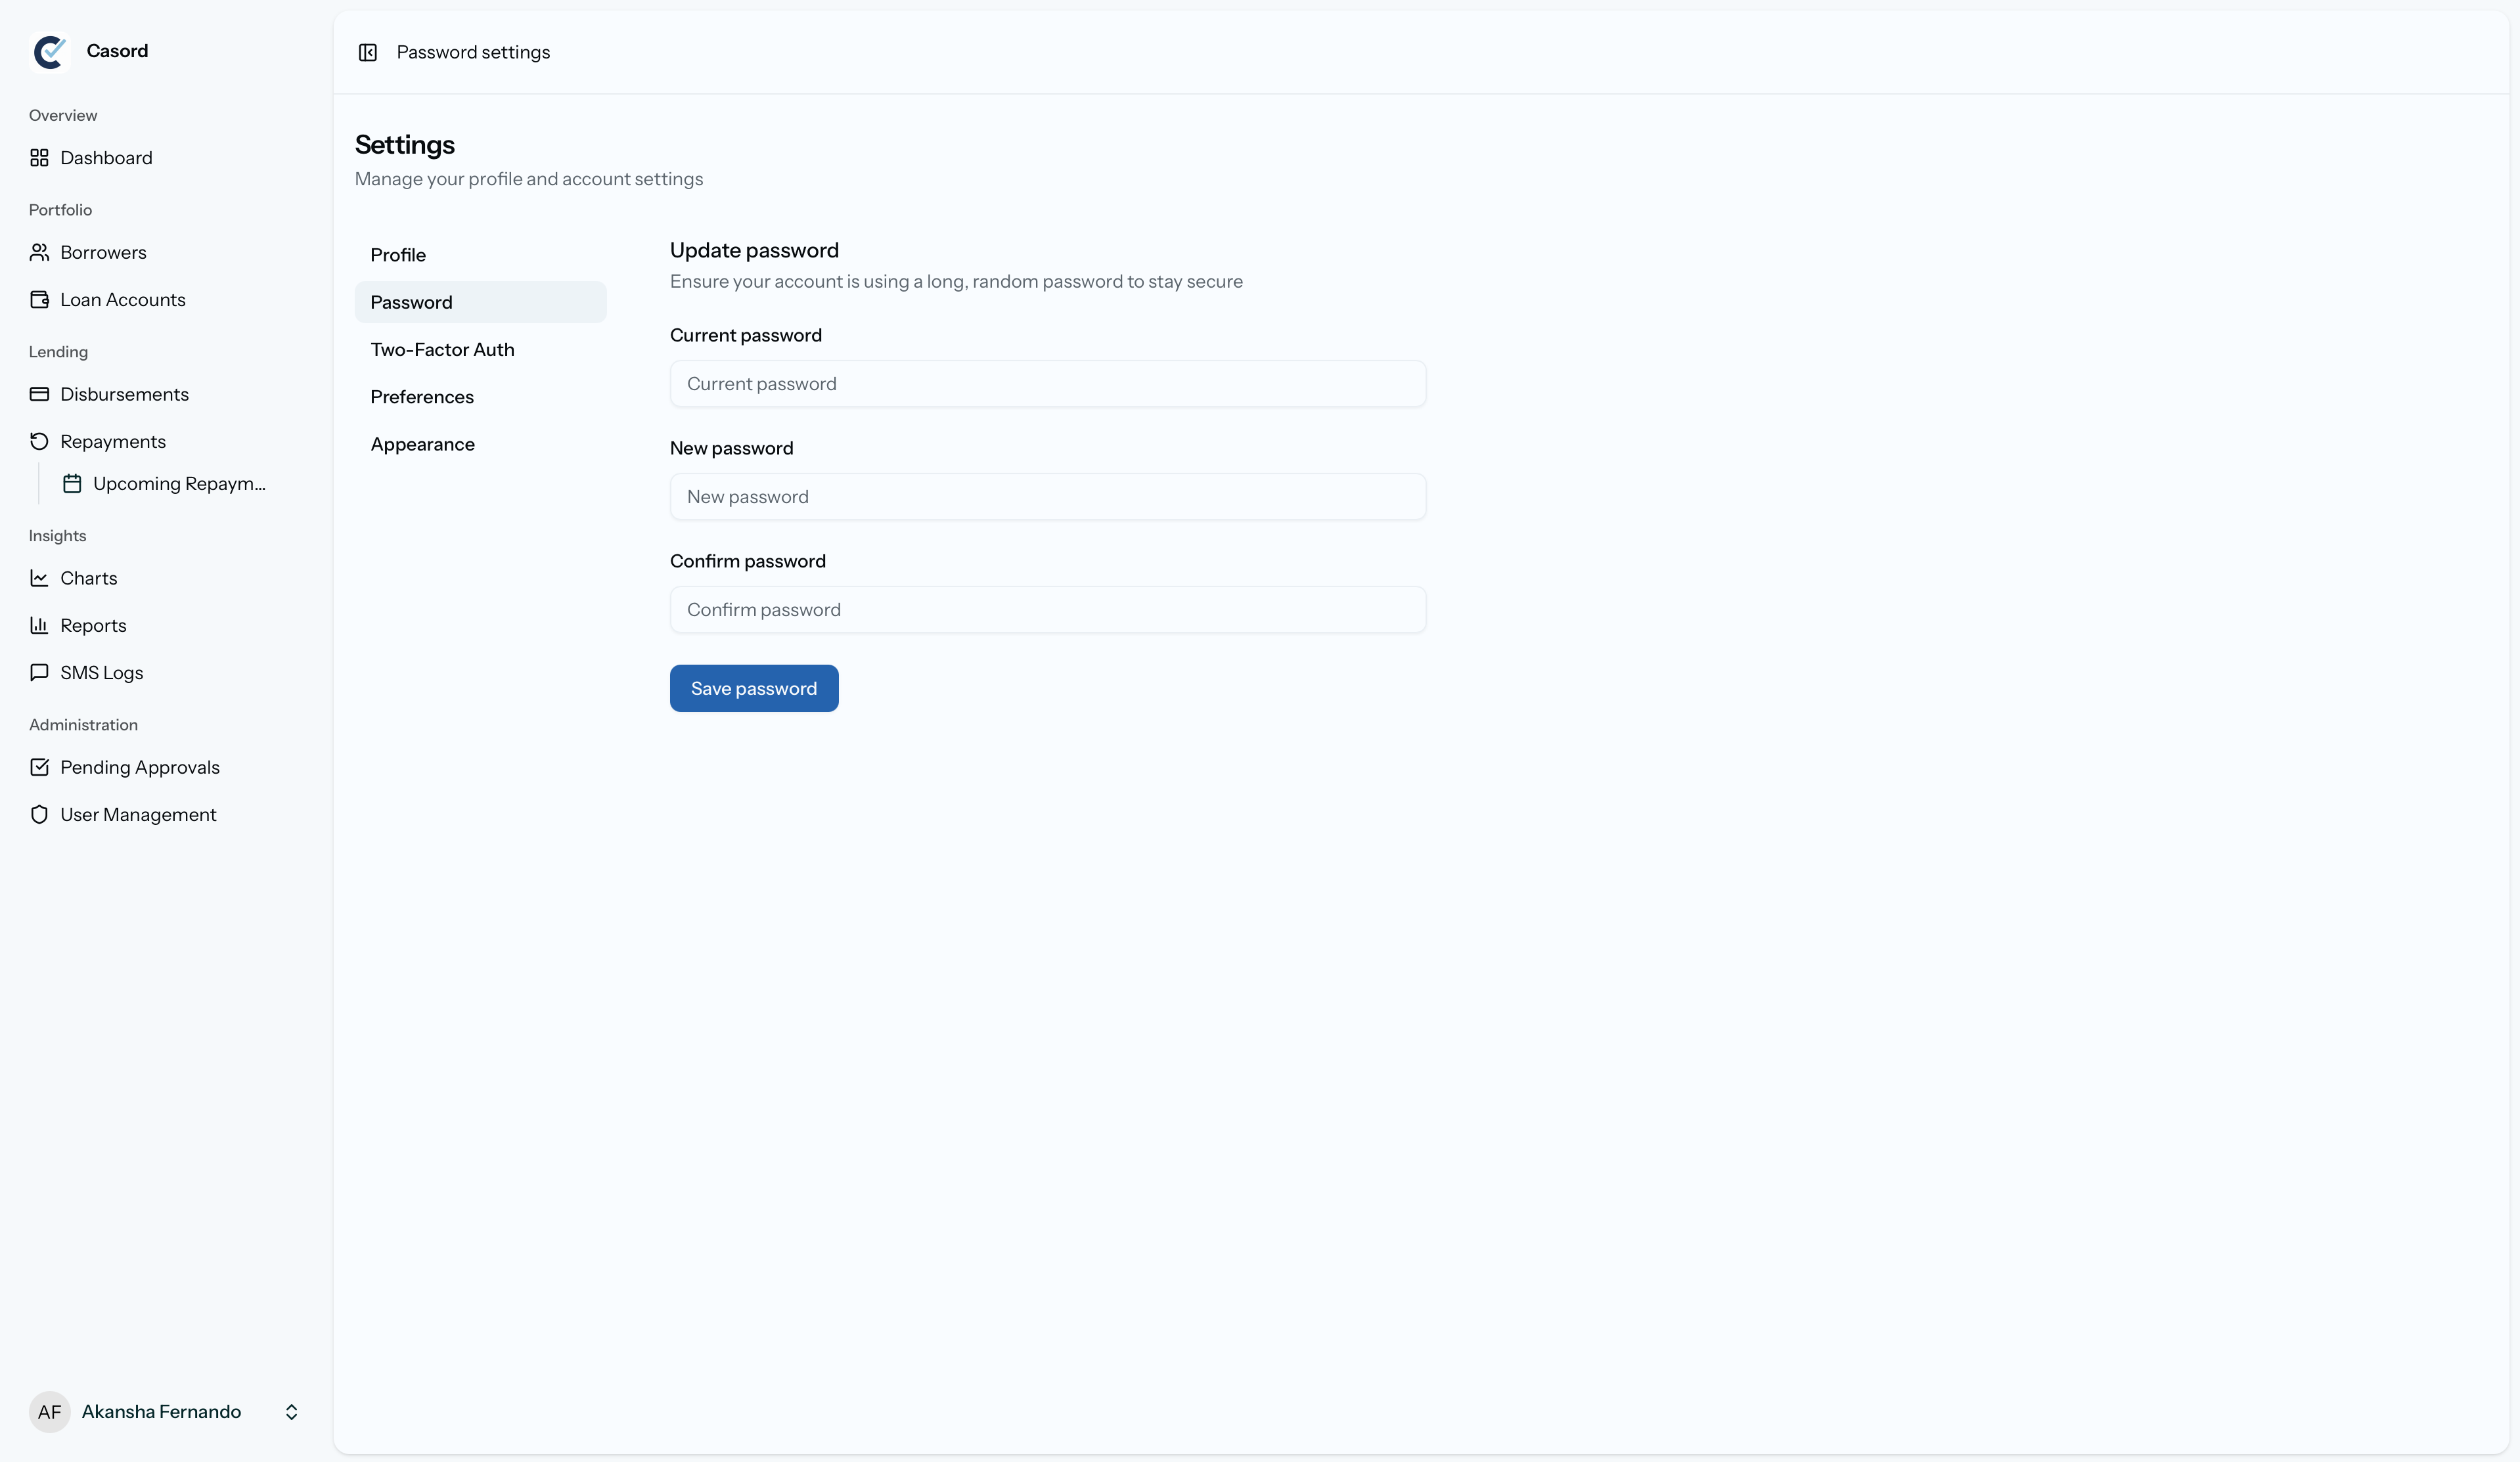Select the Borrowers icon in sidebar
Image resolution: width=2520 pixels, height=1462 pixels.
(x=40, y=252)
